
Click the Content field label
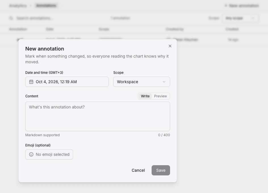pyautogui.click(x=32, y=96)
